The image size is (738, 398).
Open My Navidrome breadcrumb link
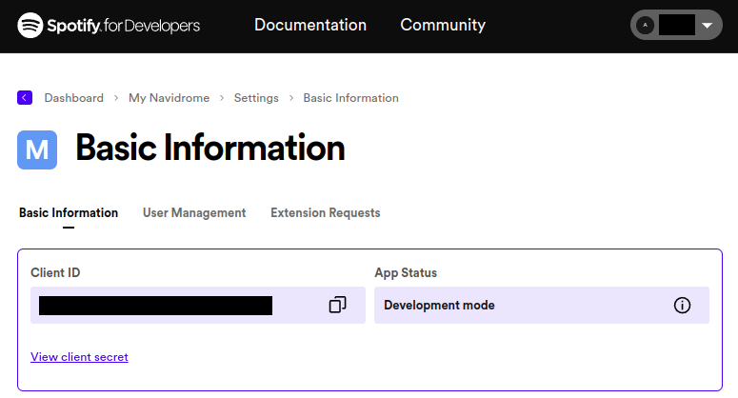point(169,98)
